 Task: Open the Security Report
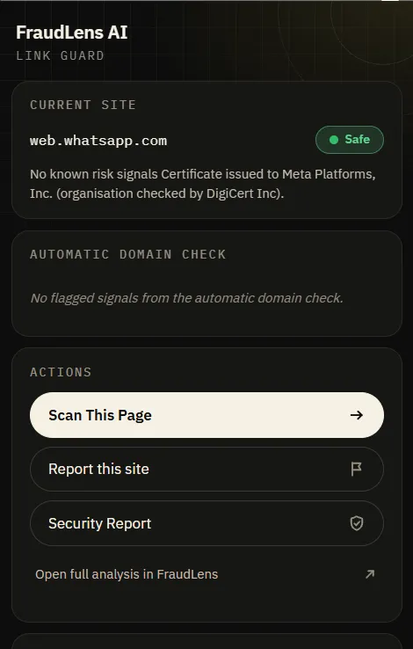pos(206,523)
